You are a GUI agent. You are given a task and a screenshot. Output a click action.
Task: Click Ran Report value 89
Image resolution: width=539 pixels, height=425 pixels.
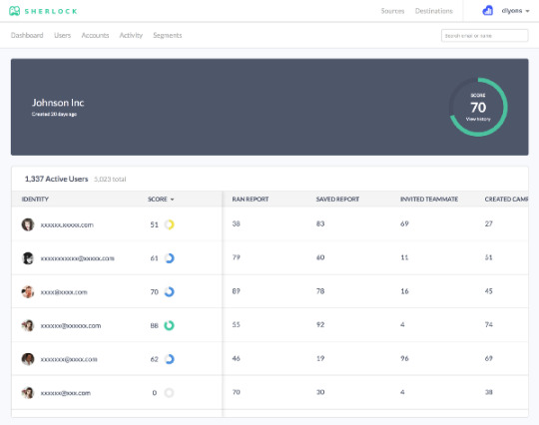(237, 291)
